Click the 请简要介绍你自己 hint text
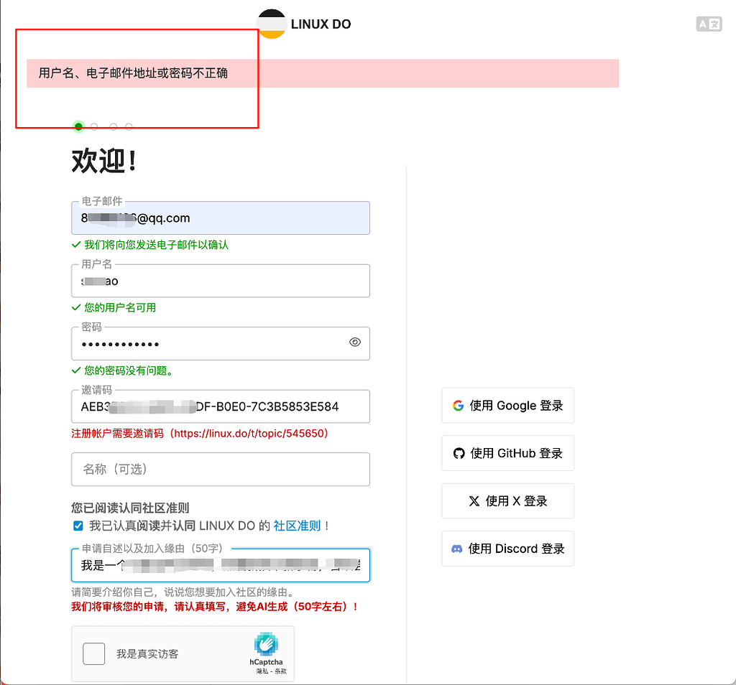The height and width of the screenshot is (685, 736). tap(183, 592)
